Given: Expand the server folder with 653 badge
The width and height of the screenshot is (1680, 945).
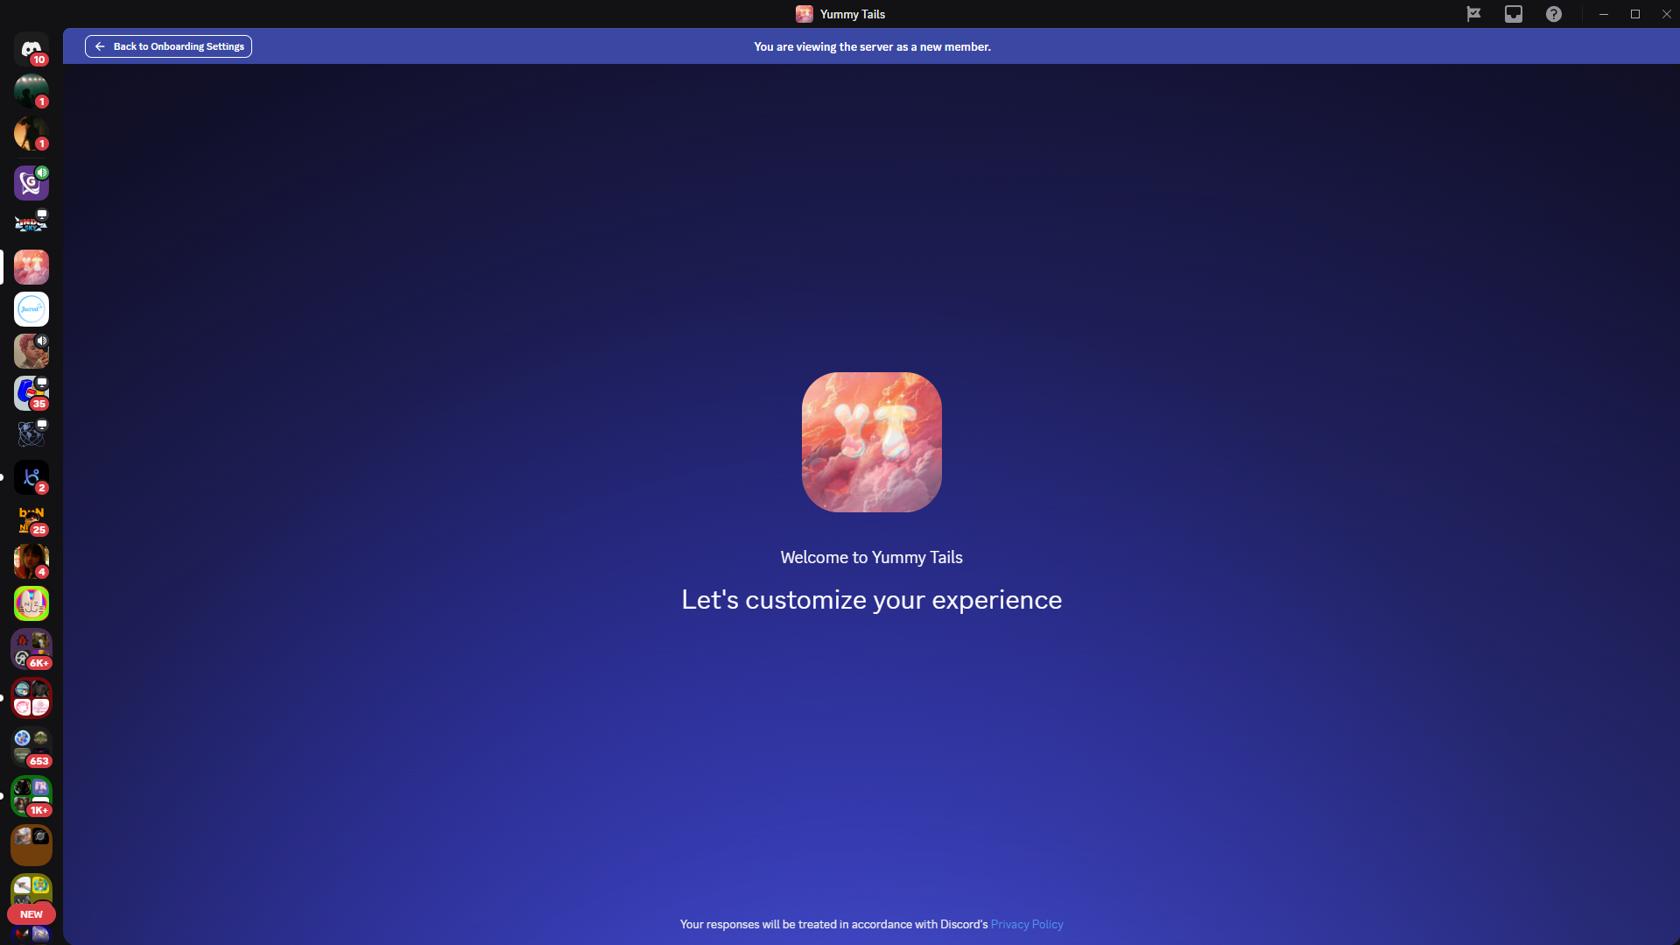Looking at the screenshot, I should [x=32, y=747].
